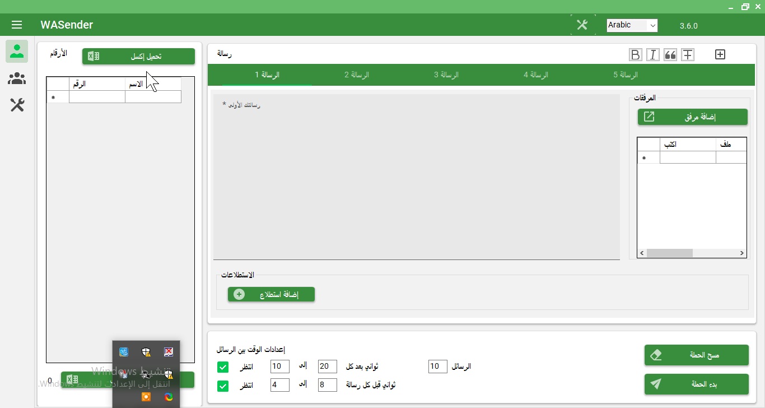Click the مسح الحملة clear campaign button
This screenshot has width=765, height=408.
click(697, 355)
